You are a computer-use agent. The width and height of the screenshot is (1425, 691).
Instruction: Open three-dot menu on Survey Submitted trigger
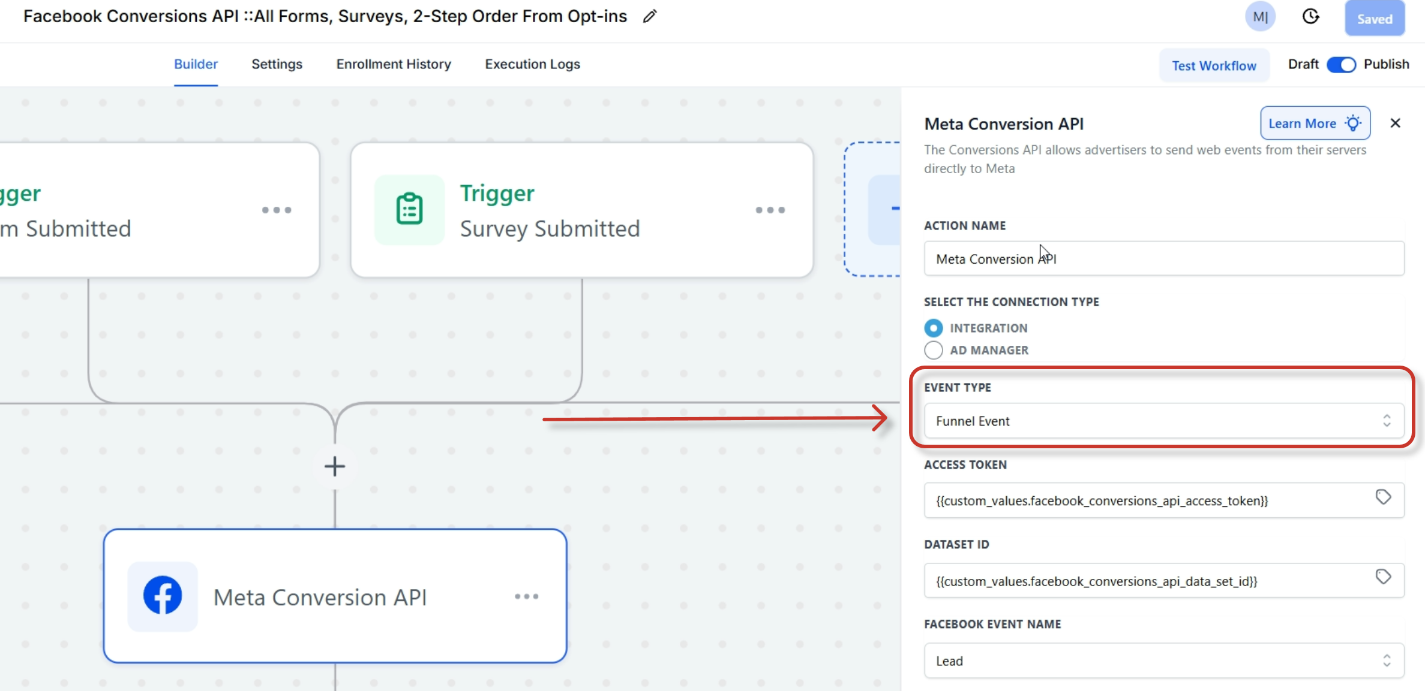770,210
